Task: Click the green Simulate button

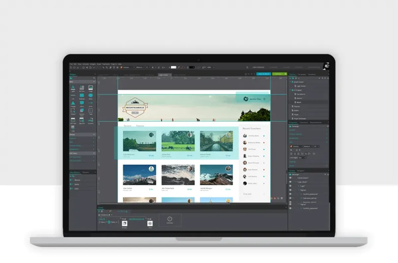Action: coord(280,74)
